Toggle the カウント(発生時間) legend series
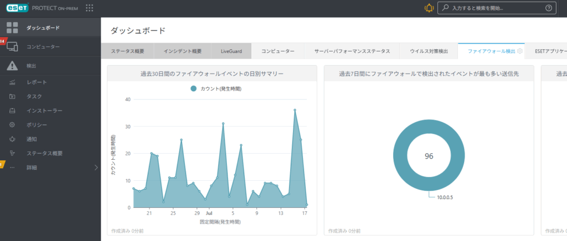 (x=215, y=88)
